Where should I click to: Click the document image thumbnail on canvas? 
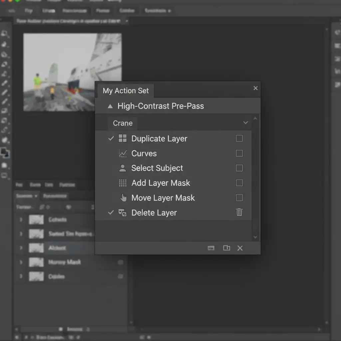pos(72,72)
